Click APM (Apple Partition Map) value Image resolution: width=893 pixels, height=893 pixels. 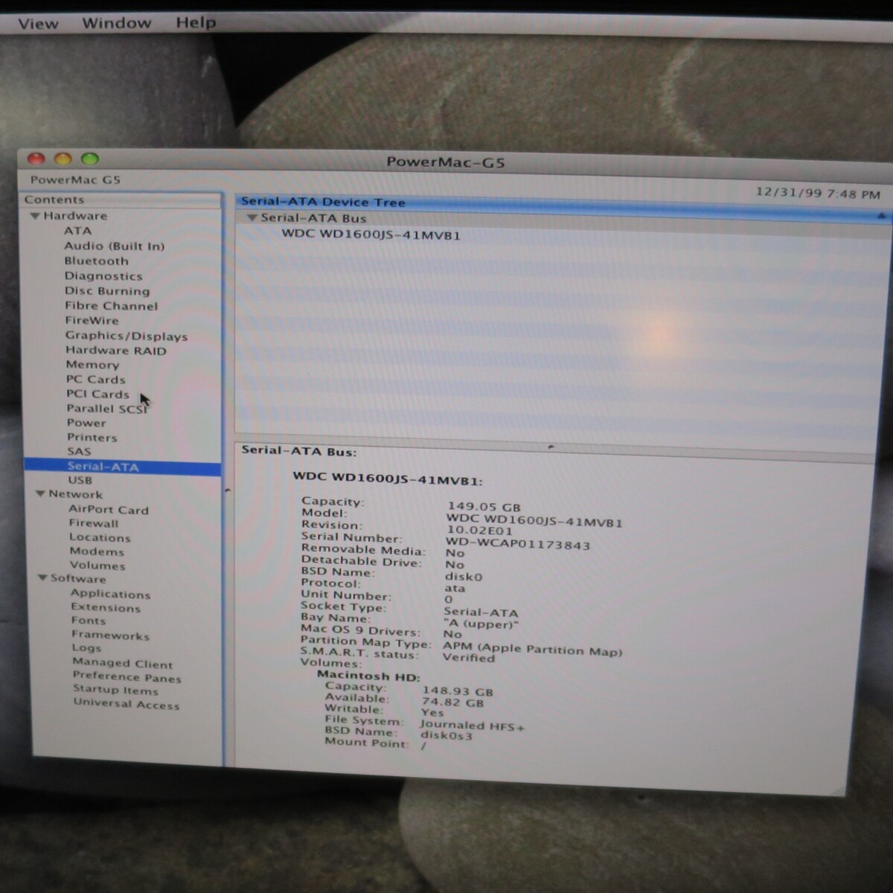532,648
